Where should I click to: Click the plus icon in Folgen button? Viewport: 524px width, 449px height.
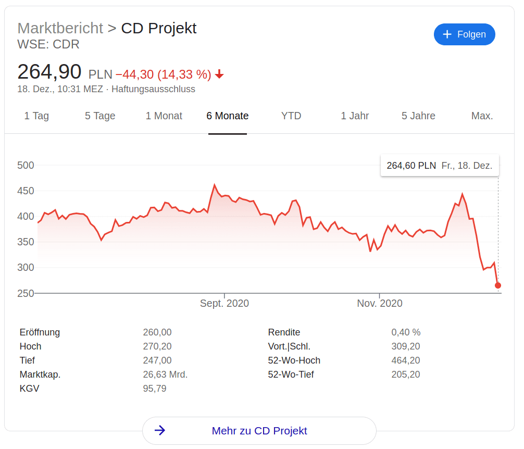(x=447, y=34)
